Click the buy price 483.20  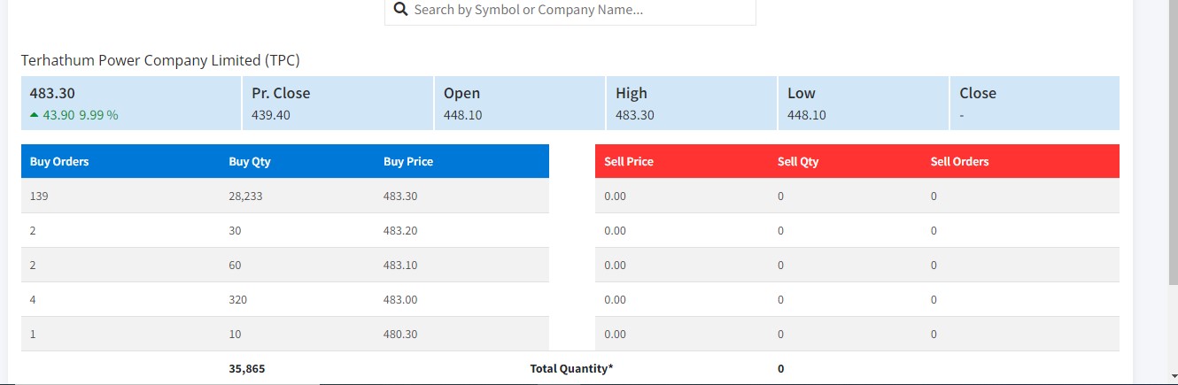tap(400, 231)
